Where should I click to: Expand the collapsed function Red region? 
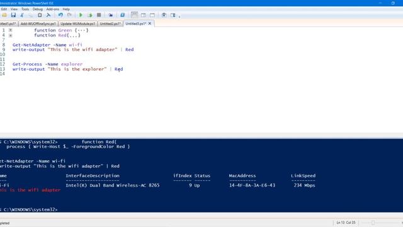click(x=10, y=35)
